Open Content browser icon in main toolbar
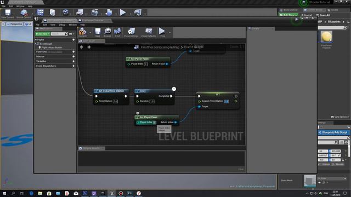Viewport: 351px width, 197px height. point(40,13)
